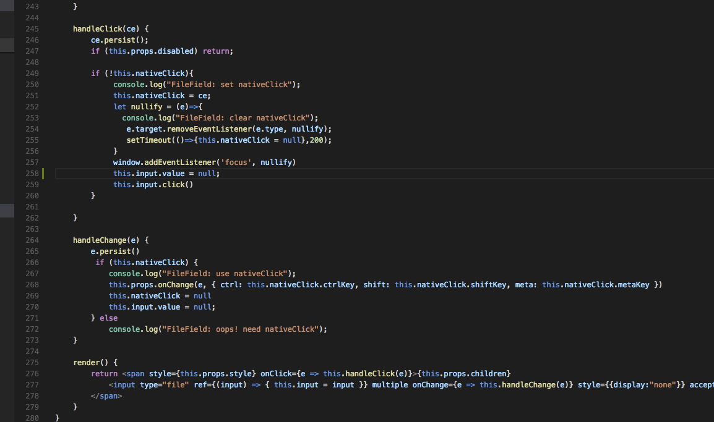The image size is (714, 422).
Task: Click the green modified-line marker beside line 258
Action: pyautogui.click(x=41, y=174)
